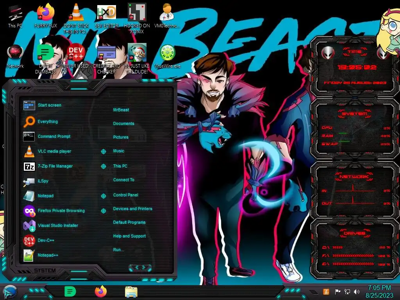Open Control Panel from start menu
The width and height of the screenshot is (400, 300).
126,195
